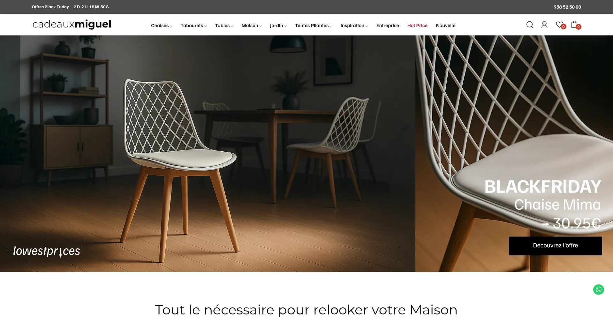Viewport: 613px width, 317px height.
Task: Expand Tentes Pliantes menu
Action: 314,26
